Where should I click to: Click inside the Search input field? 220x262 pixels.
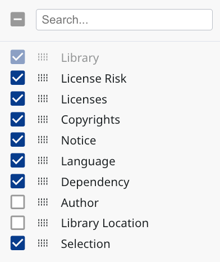(x=124, y=20)
